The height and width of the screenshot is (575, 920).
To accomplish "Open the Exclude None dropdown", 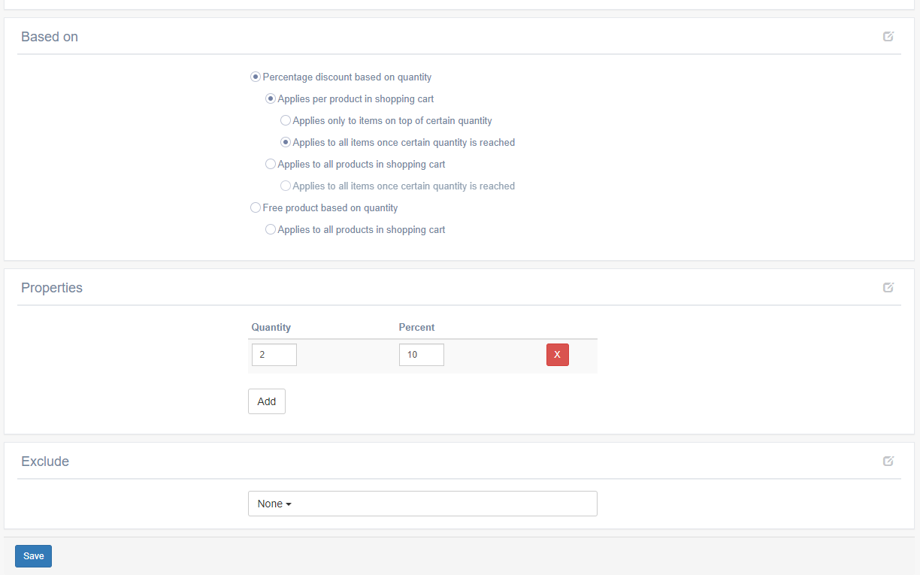I will (x=422, y=504).
